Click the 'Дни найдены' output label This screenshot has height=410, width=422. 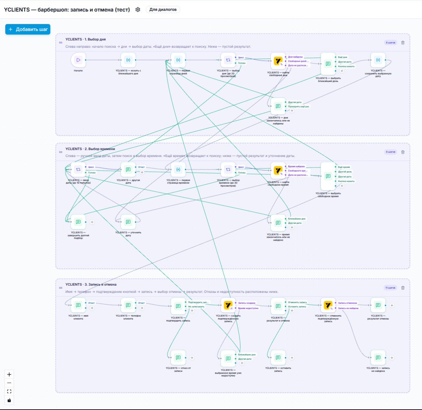pos(295,57)
